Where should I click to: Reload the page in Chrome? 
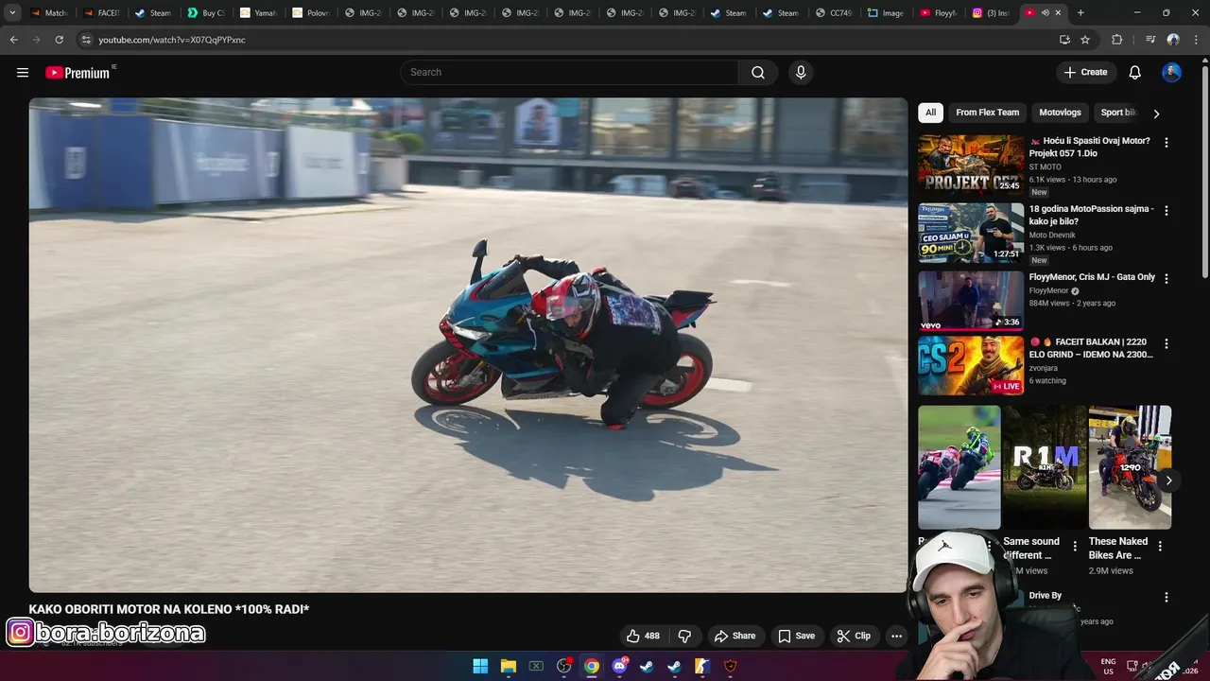point(59,40)
